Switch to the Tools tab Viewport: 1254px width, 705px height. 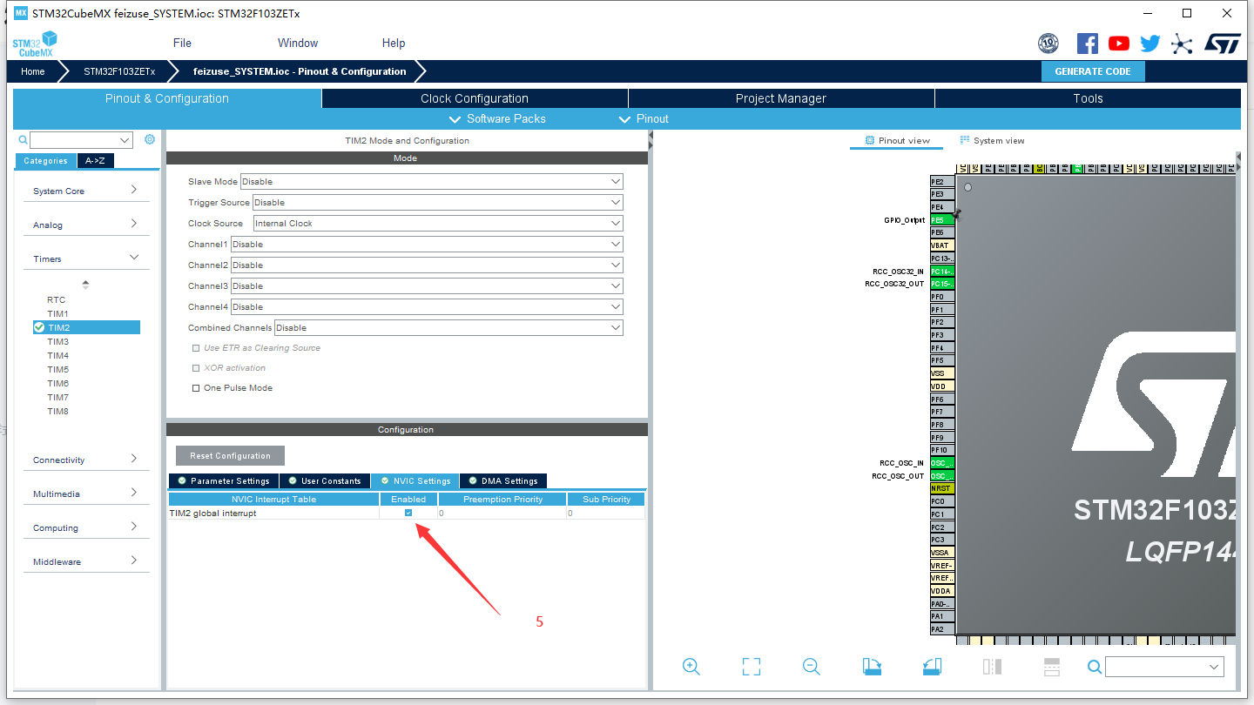1088,98
